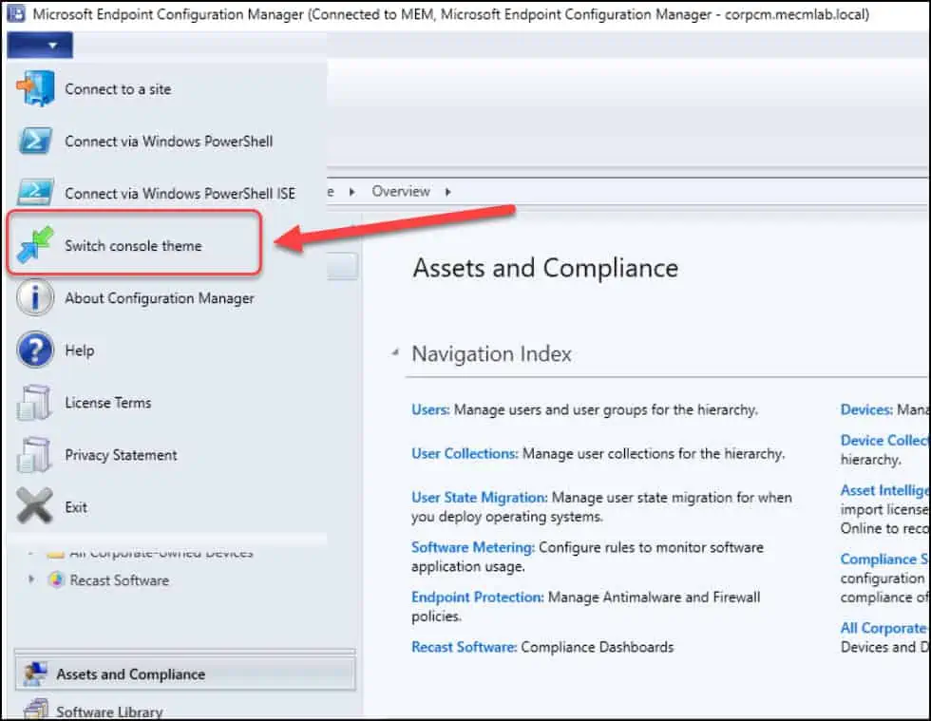931x721 pixels.
Task: Click the Software Library workspace icon
Action: [x=36, y=709]
